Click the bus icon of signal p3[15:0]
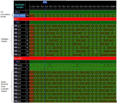The width and height of the screenshot is (117, 103). (x=16, y=83)
